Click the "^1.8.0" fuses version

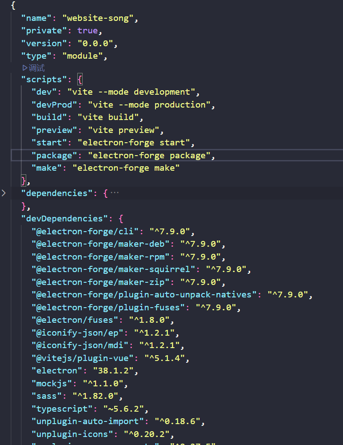(x=150, y=320)
